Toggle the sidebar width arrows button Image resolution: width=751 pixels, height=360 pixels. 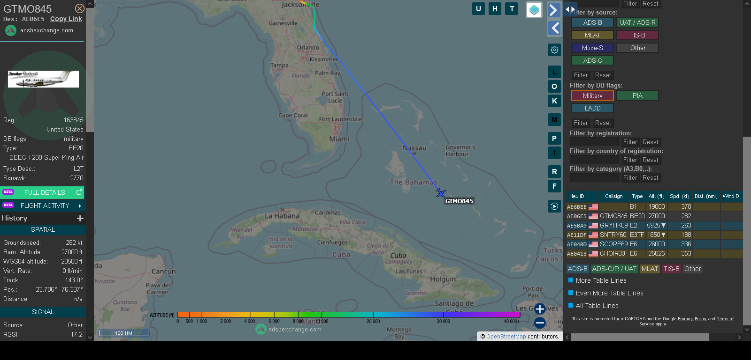point(570,9)
